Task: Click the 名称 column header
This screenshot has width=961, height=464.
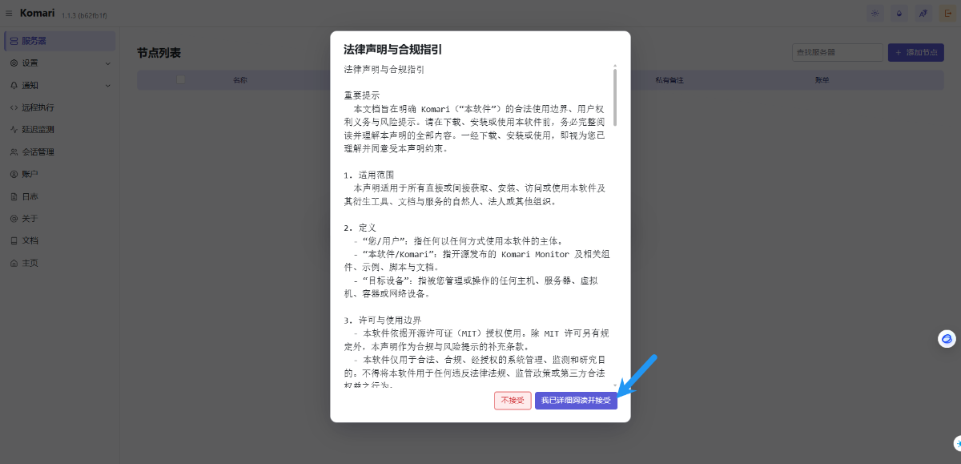Action: (239, 80)
